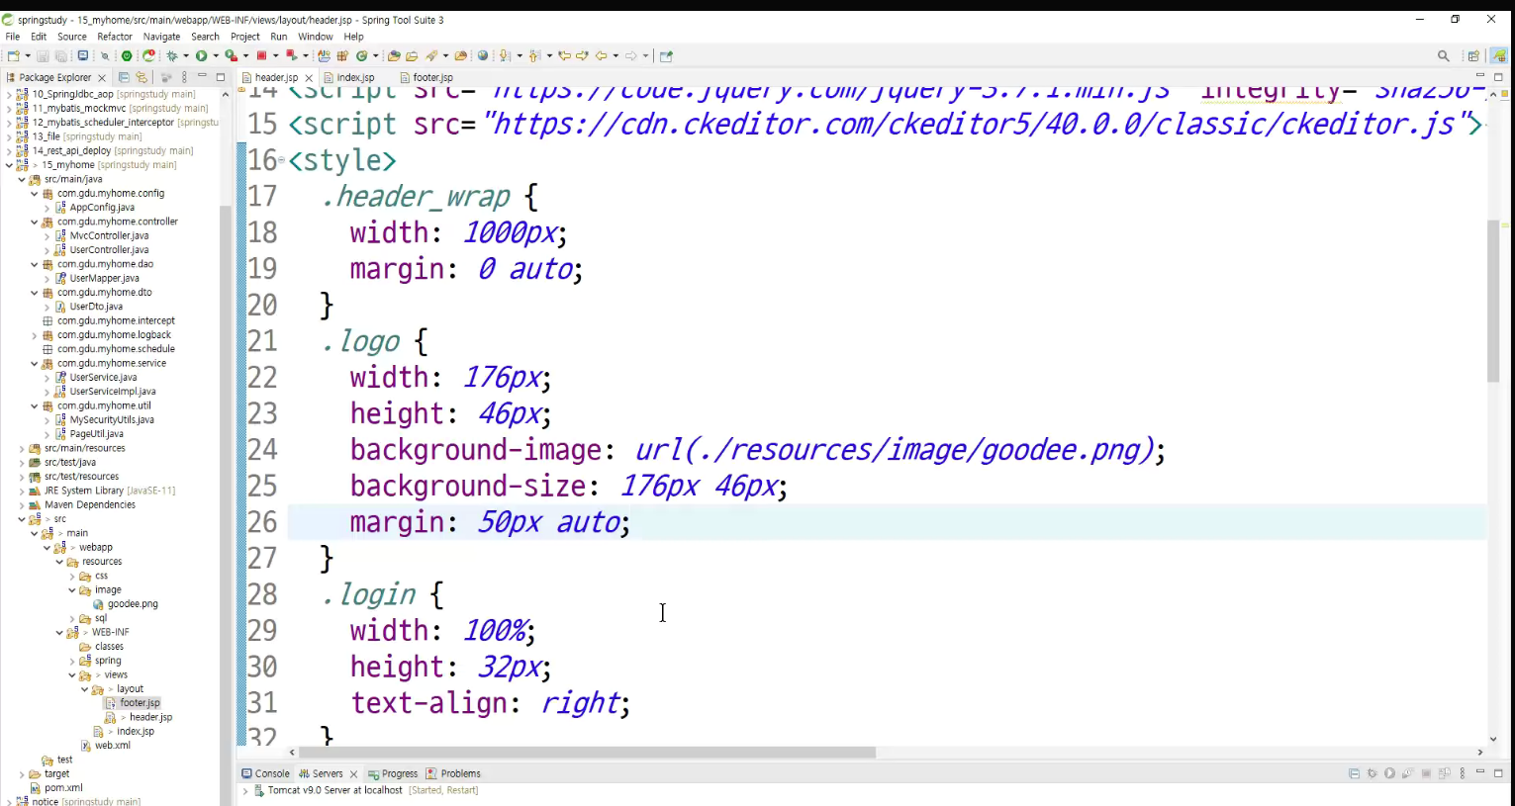Open the Refactor menu
The width and height of the screenshot is (1515, 806).
click(115, 37)
